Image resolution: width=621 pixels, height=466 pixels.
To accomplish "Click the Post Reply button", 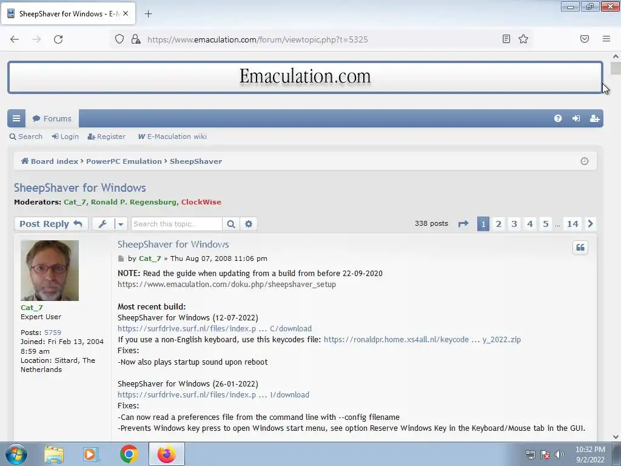I will coord(51,224).
